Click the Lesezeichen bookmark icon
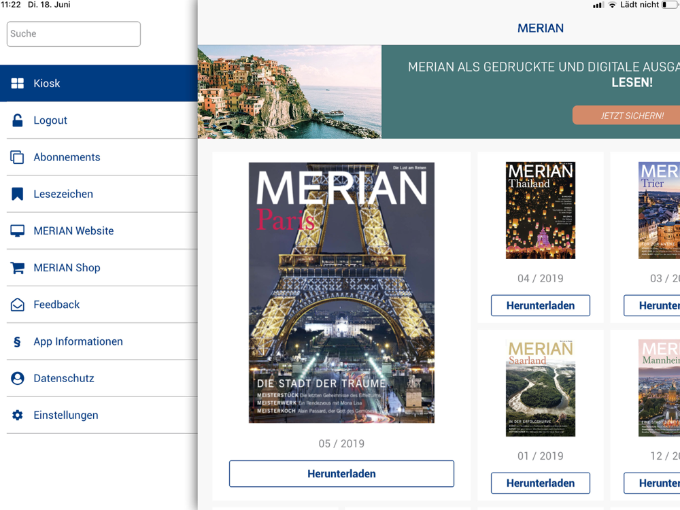This screenshot has width=680, height=510. [18, 194]
